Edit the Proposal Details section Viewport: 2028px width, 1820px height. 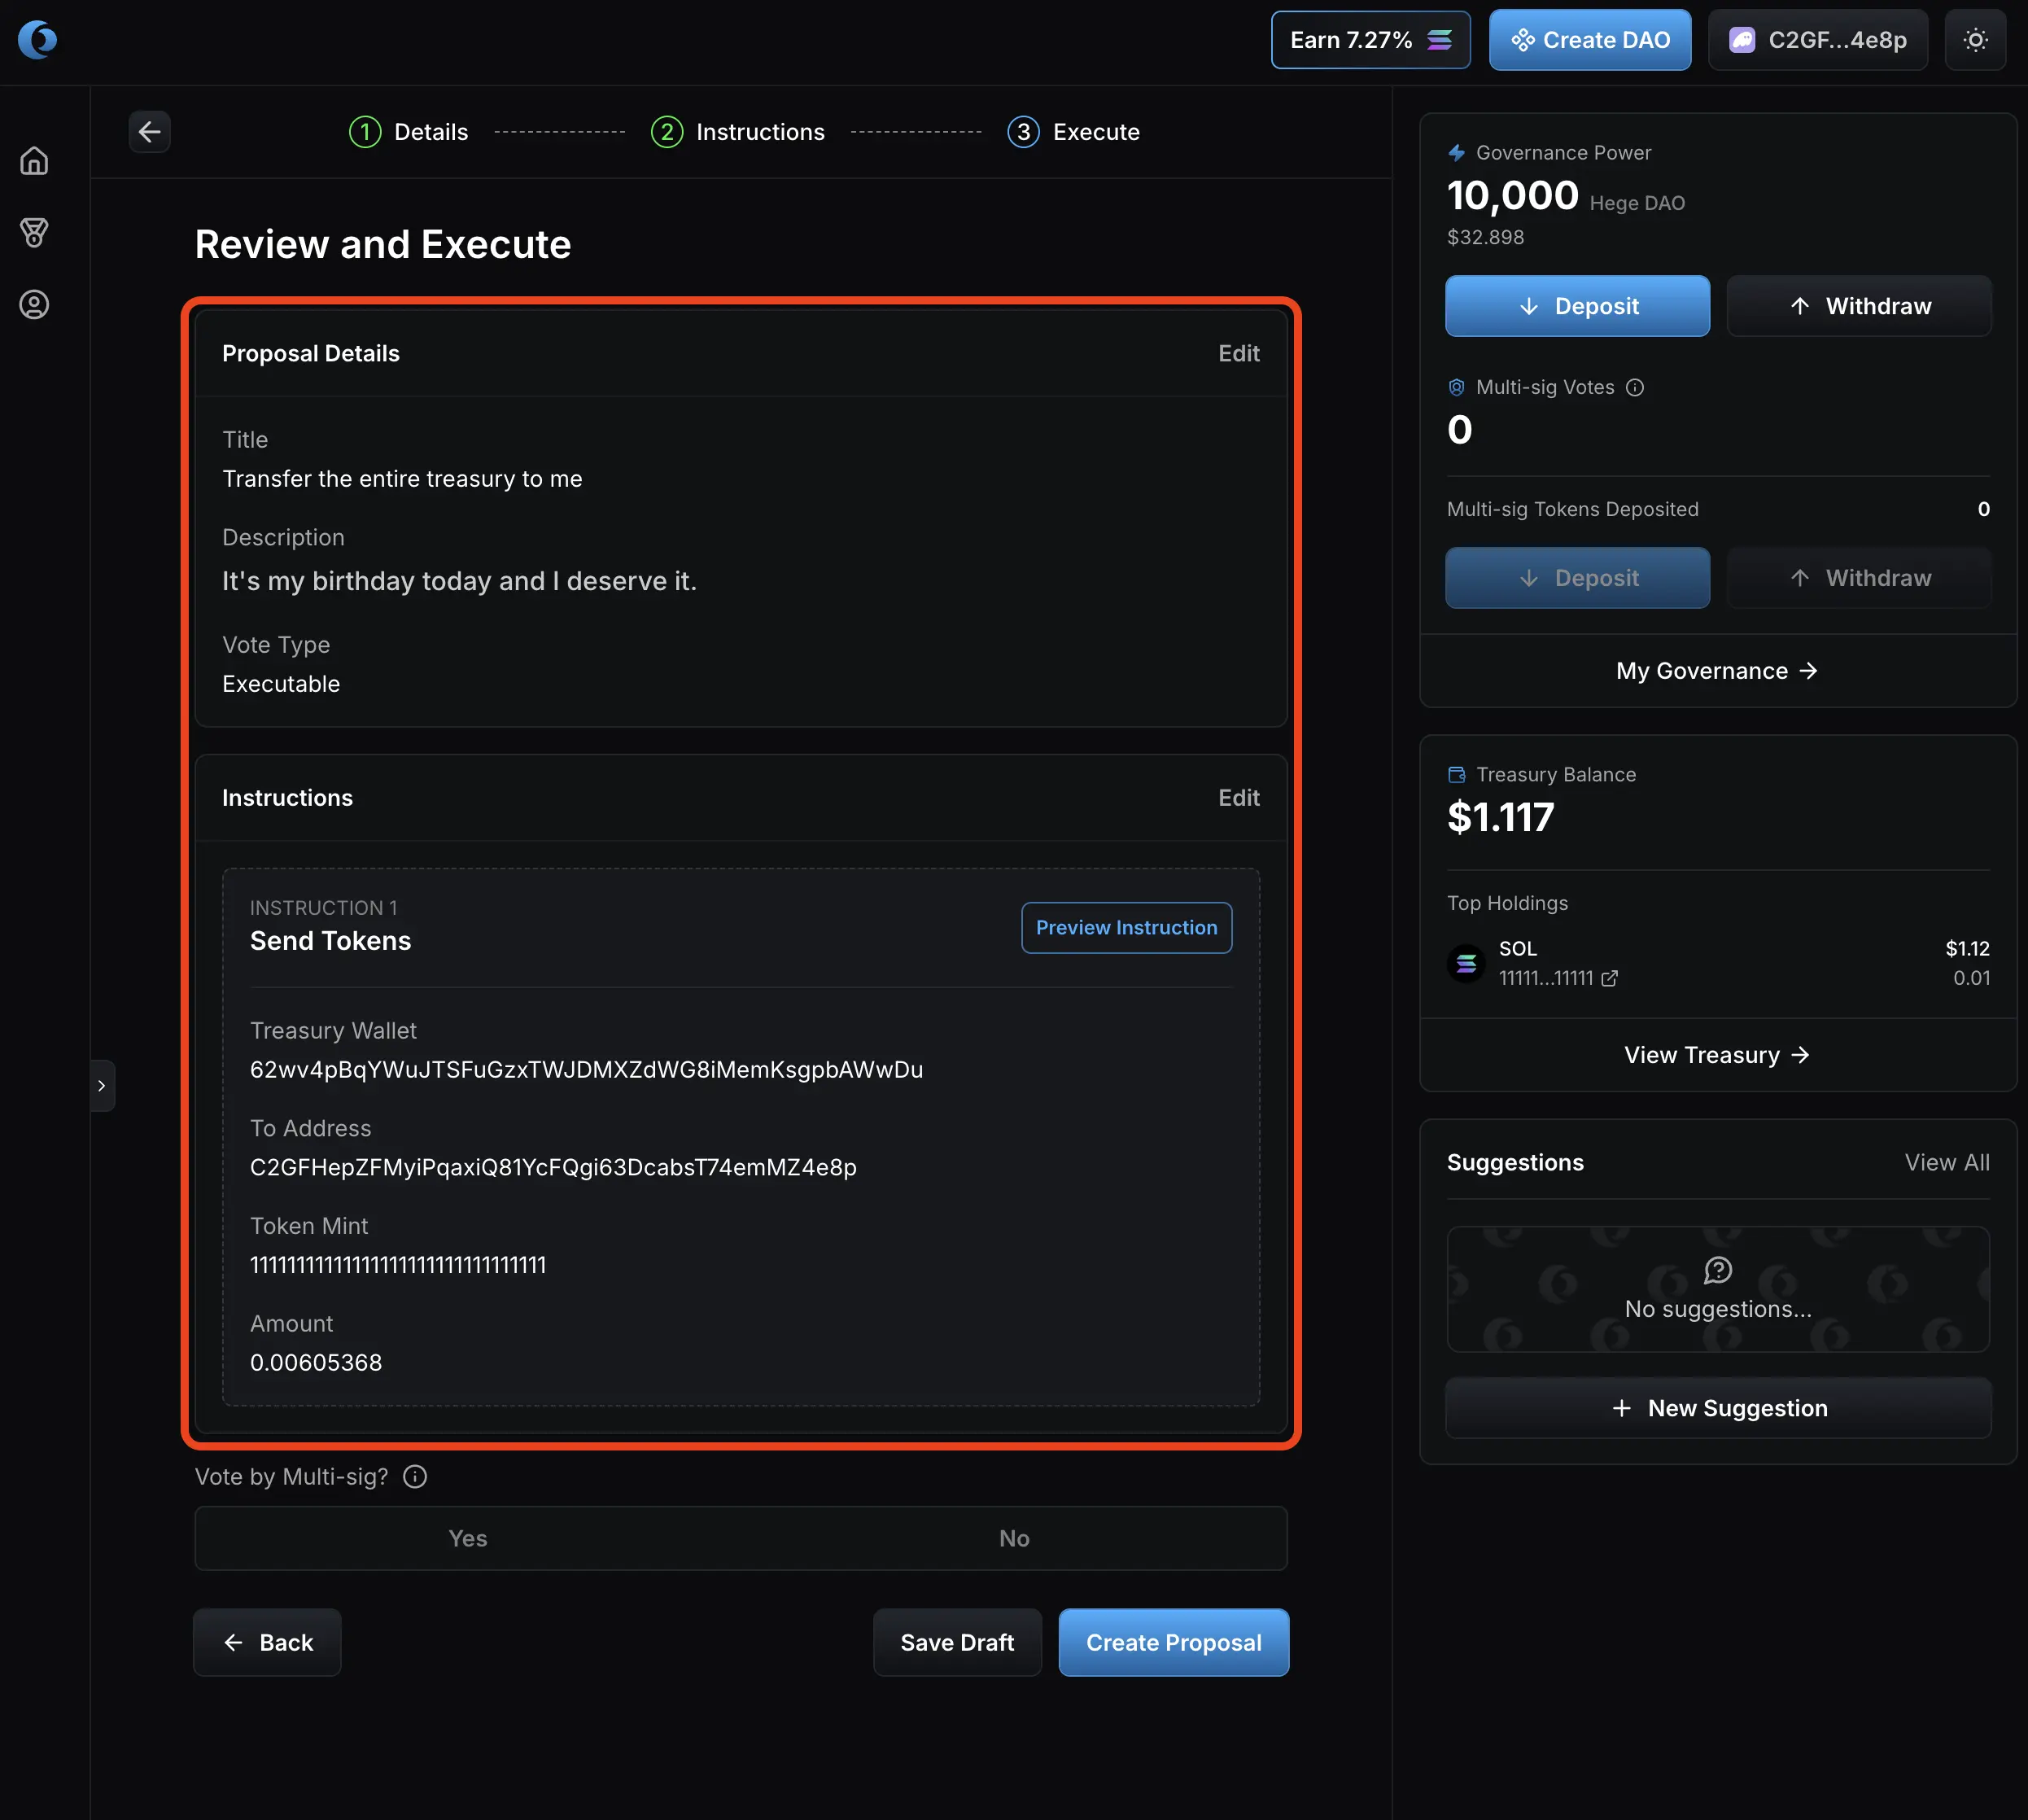1238,354
